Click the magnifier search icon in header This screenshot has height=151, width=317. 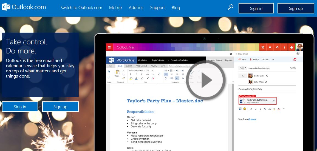[230, 7]
